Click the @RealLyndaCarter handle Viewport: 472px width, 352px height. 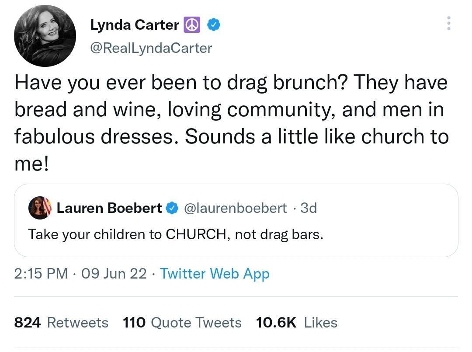pyautogui.click(x=152, y=48)
